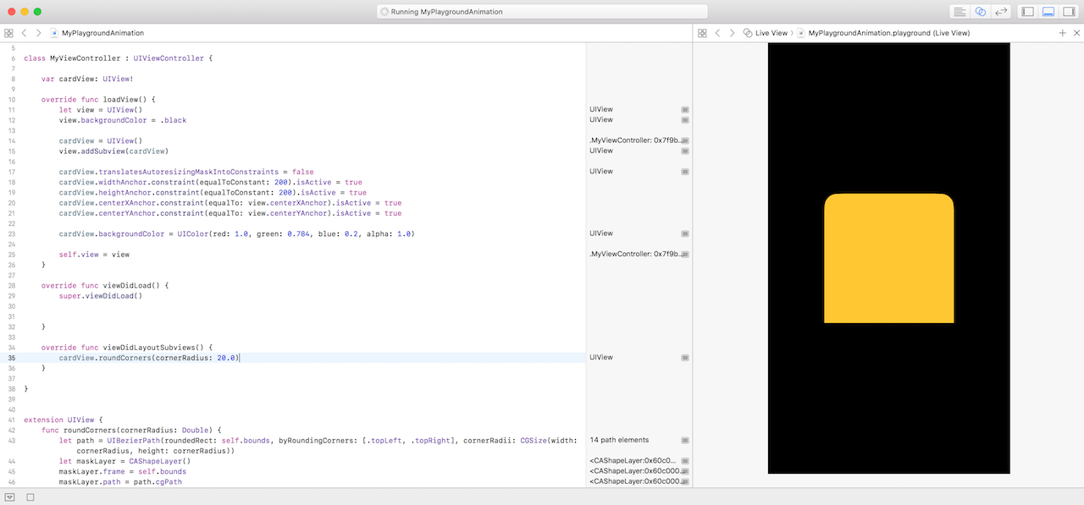The height and width of the screenshot is (505, 1084).
Task: Add a new assistant editor with the plus icon
Action: 1063,33
